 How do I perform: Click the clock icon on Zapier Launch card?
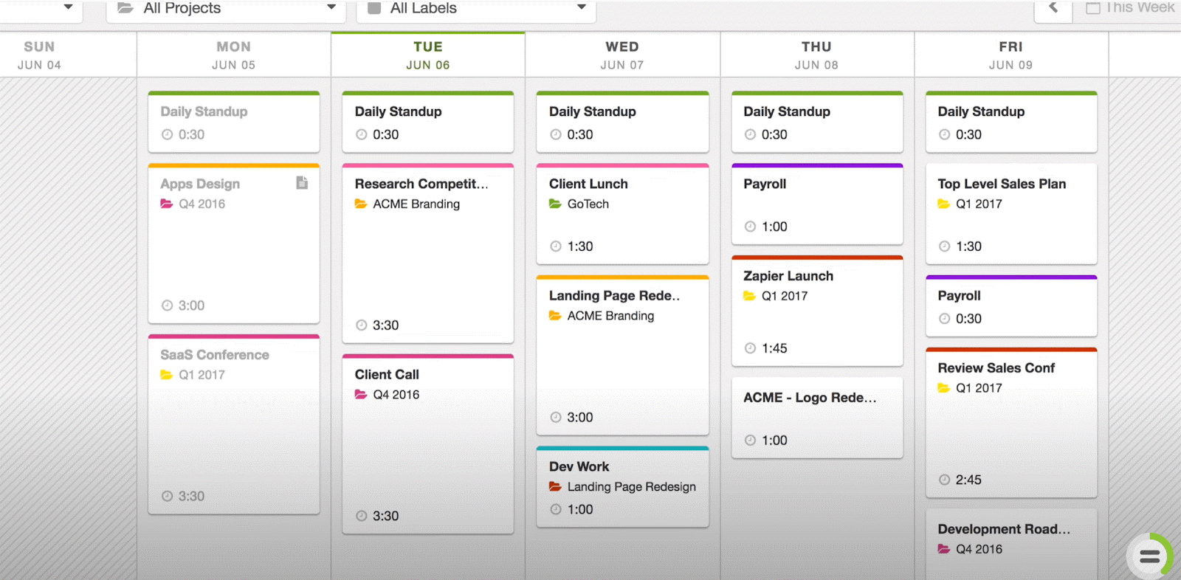(x=750, y=348)
